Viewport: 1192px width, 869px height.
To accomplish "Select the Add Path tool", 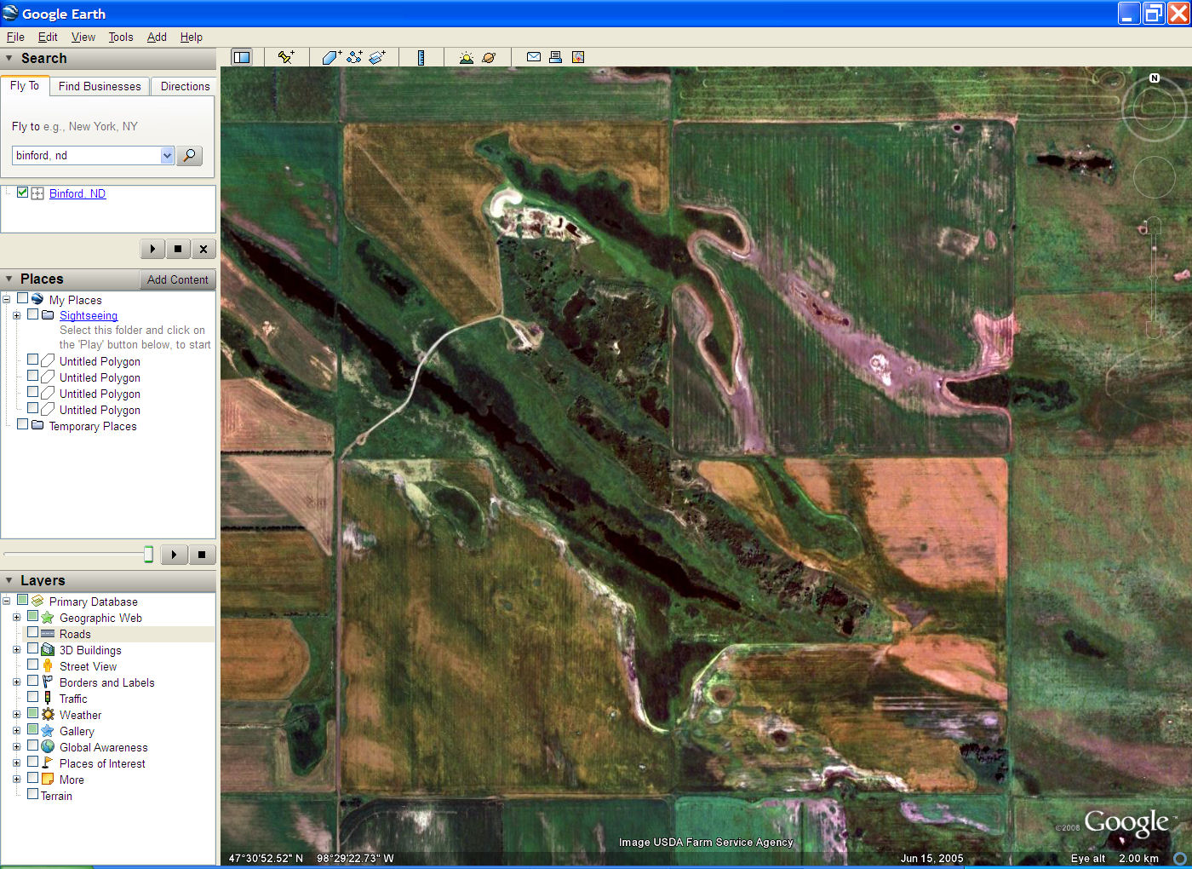I will 354,57.
